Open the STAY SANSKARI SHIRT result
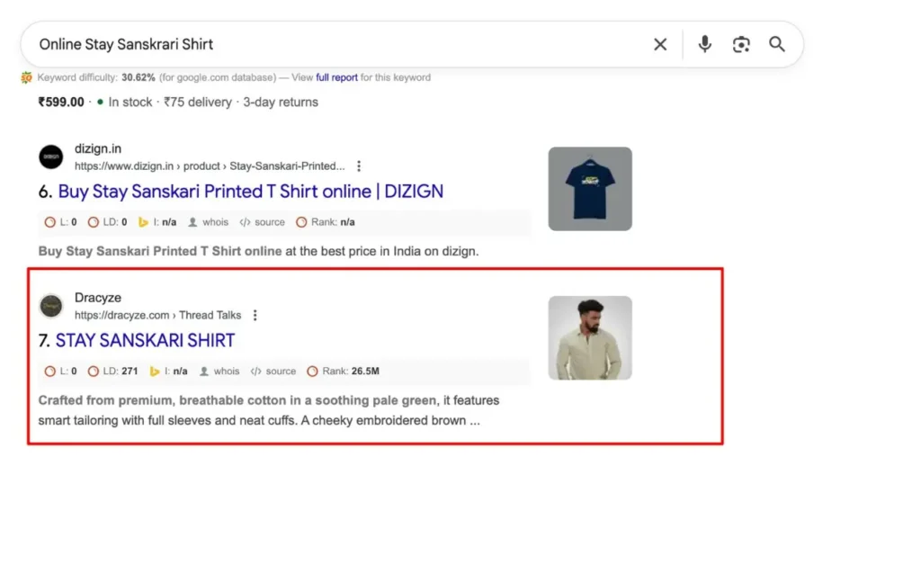921x573 pixels. (145, 341)
